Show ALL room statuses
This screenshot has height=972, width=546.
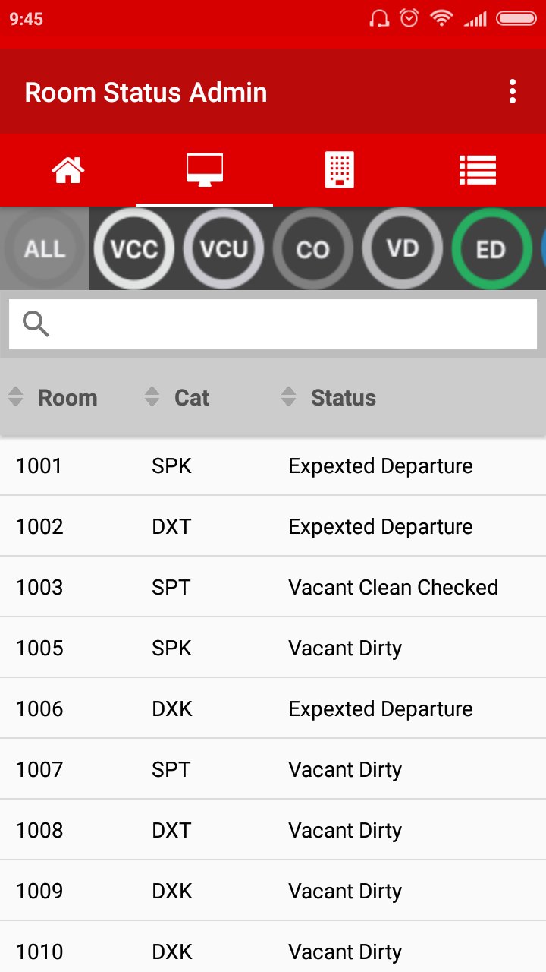pyautogui.click(x=45, y=248)
